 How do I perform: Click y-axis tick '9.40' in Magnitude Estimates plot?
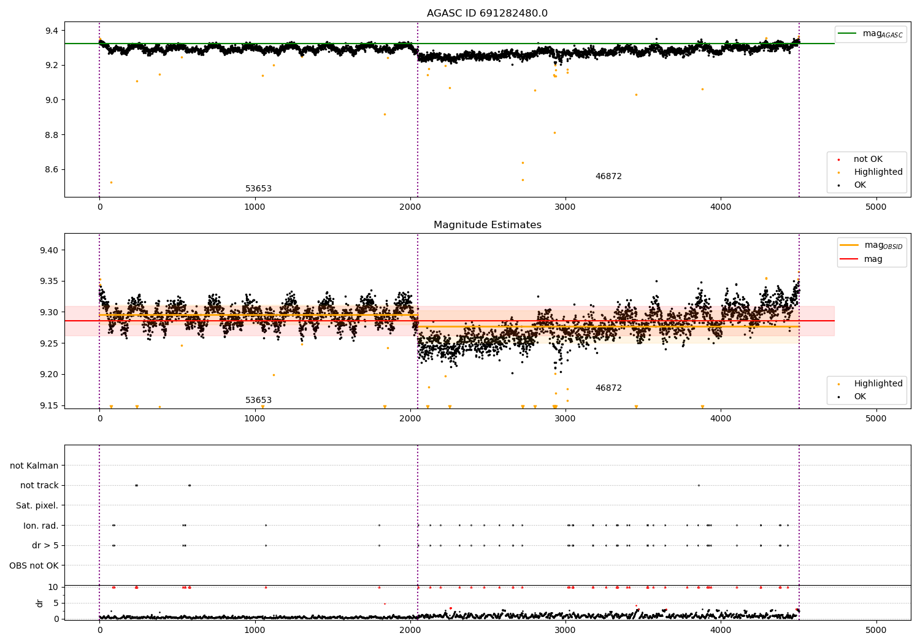coord(49,250)
